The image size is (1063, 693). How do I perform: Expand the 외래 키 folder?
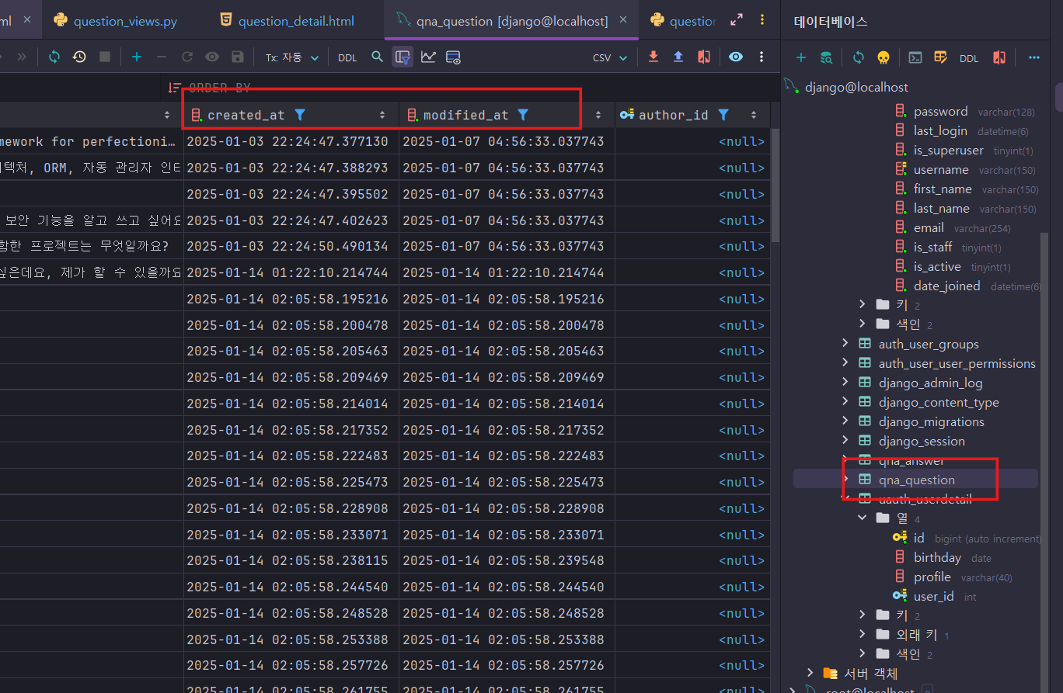(863, 634)
